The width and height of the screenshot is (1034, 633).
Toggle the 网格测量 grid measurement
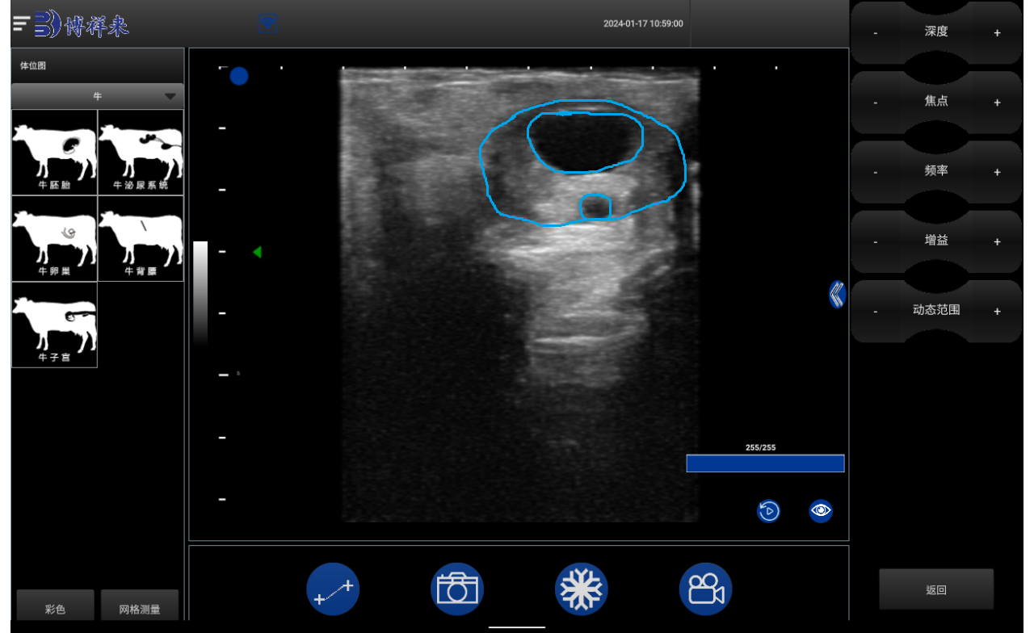(140, 609)
